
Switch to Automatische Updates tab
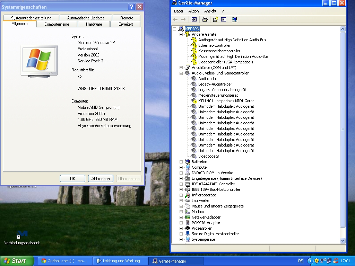coord(86,18)
